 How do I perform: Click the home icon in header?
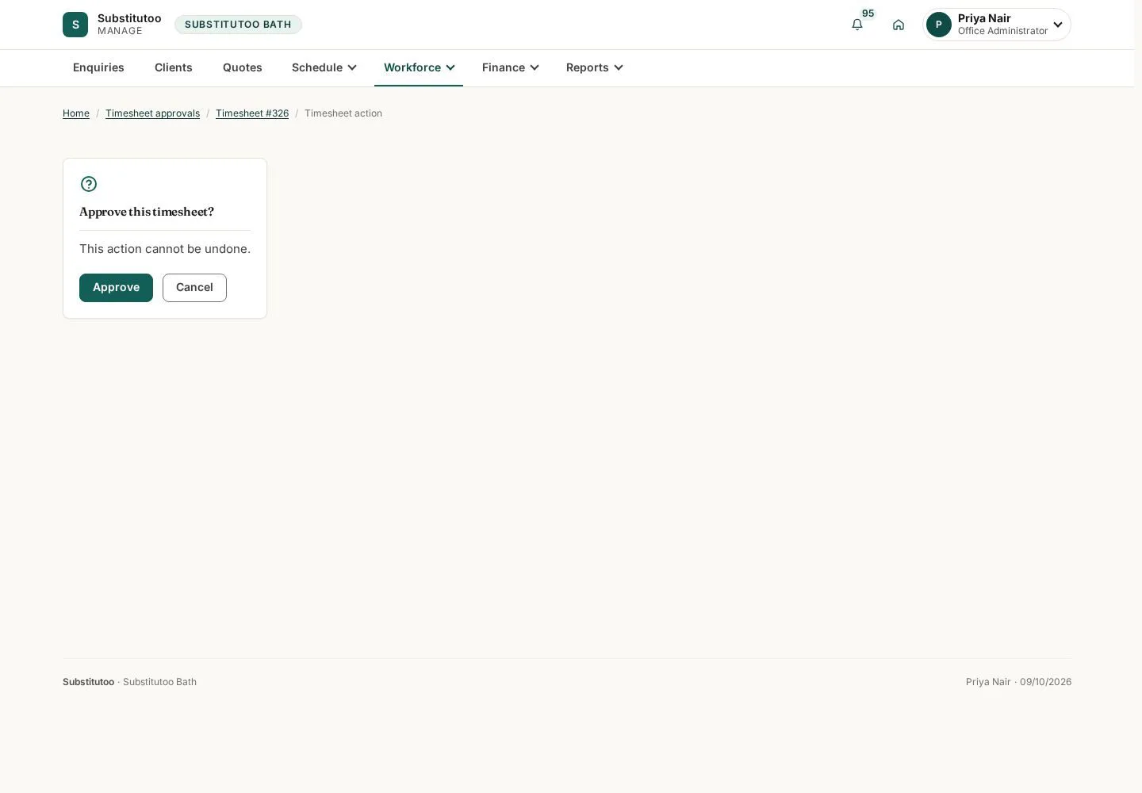pos(899,25)
